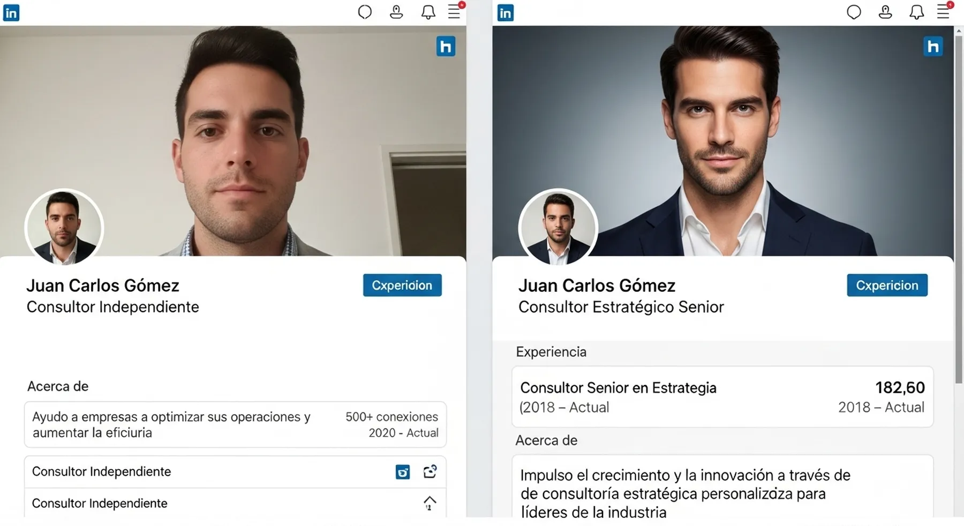964x526 pixels.
Task: Click the headline 'Consultor Independiente' under the left name
Action: tap(112, 307)
